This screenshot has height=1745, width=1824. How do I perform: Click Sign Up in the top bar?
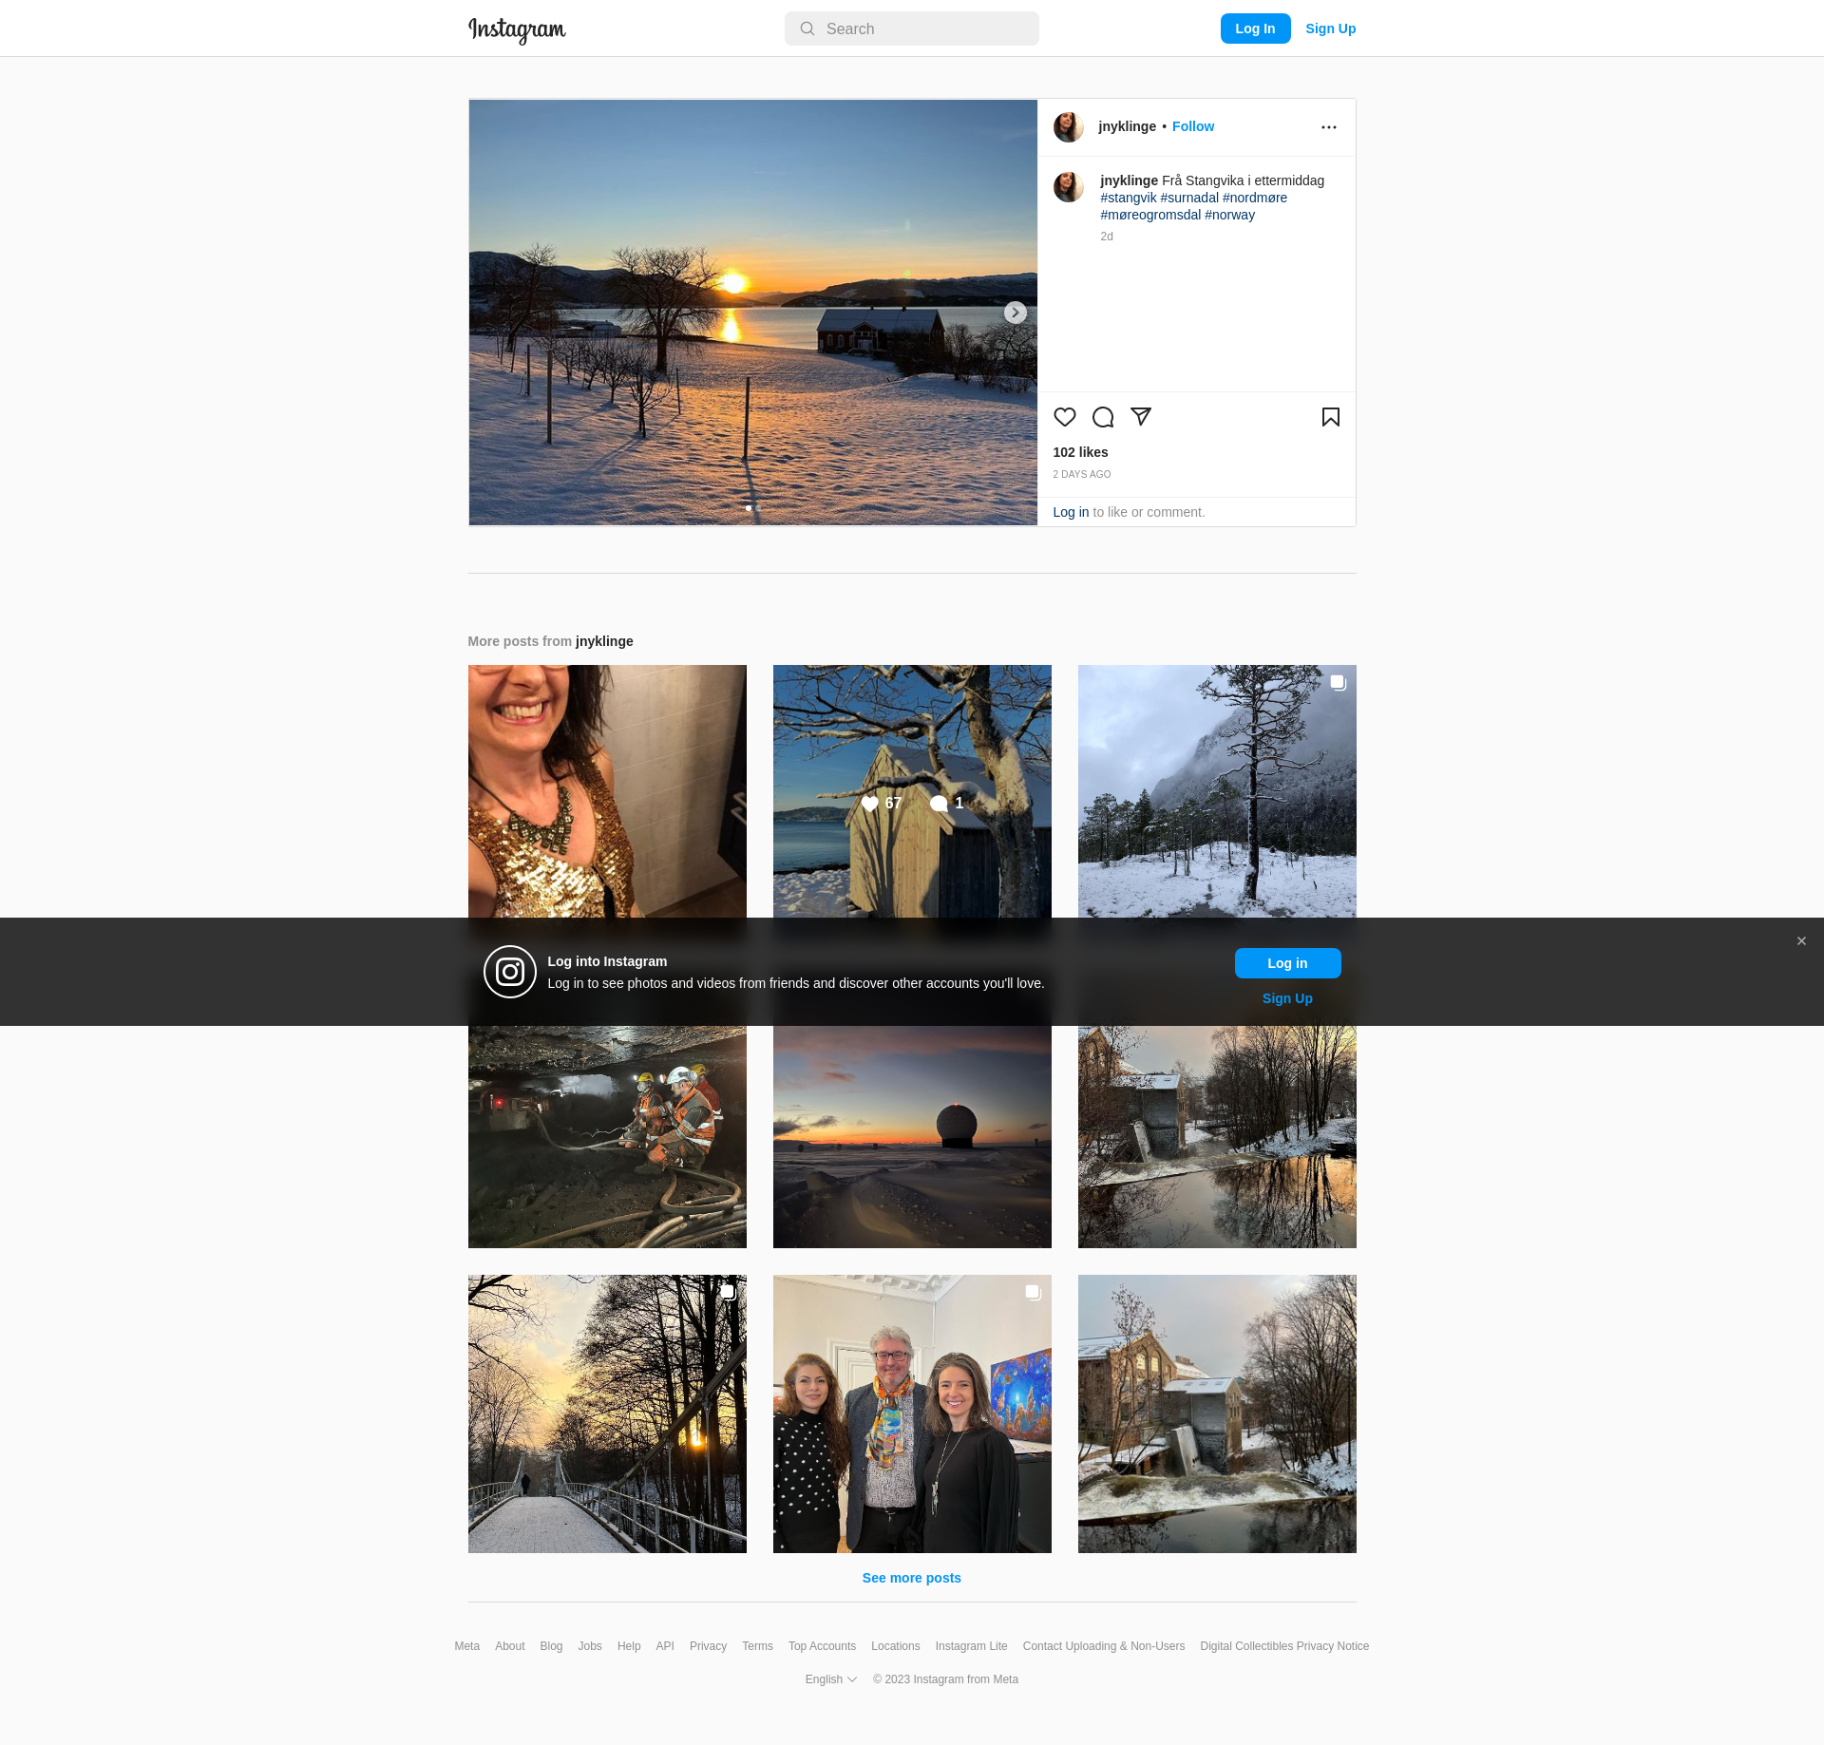(x=1330, y=28)
